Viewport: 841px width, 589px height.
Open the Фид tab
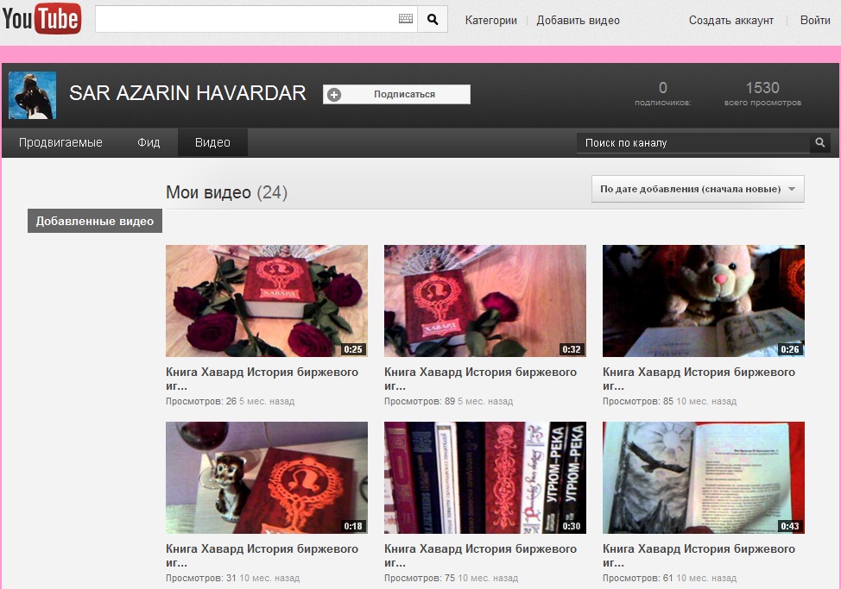point(149,141)
